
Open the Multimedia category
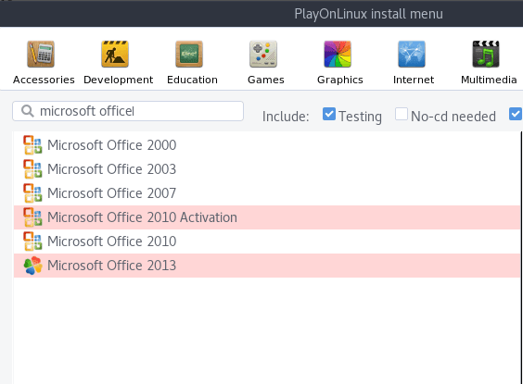tap(489, 62)
